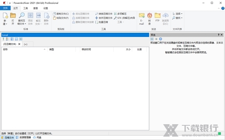
Task: Switch to 网盘 cloud bottom tab
Action: [37, 137]
